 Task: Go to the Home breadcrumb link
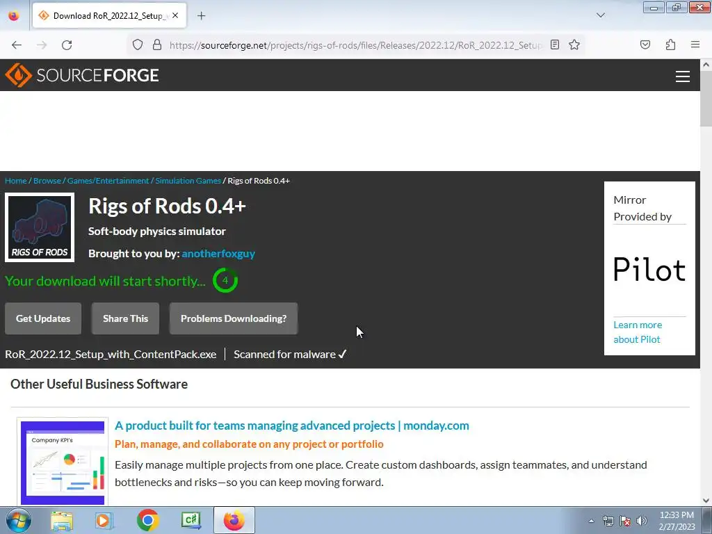point(16,181)
